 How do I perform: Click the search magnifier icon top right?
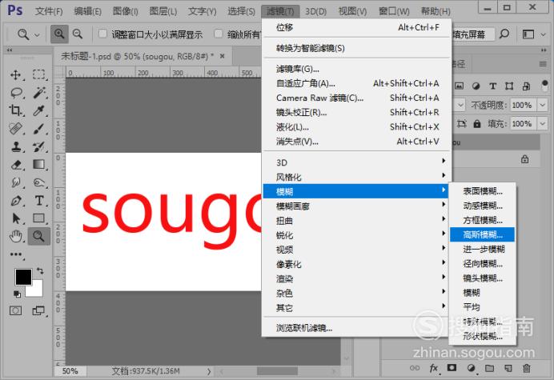[x=504, y=34]
